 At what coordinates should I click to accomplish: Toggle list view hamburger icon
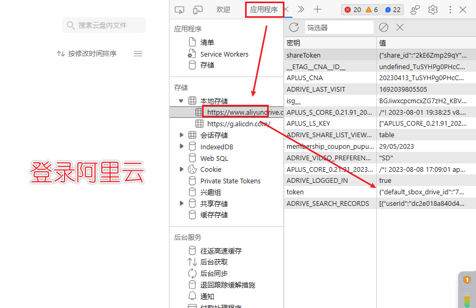138,53
